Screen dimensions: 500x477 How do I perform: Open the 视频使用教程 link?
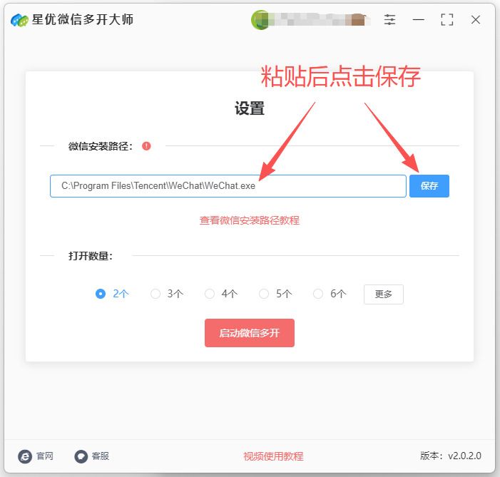pos(273,456)
